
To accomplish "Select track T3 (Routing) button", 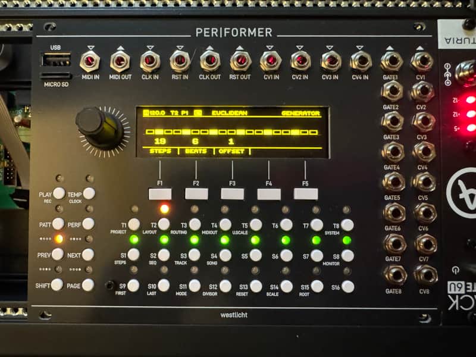I will 195,225.
